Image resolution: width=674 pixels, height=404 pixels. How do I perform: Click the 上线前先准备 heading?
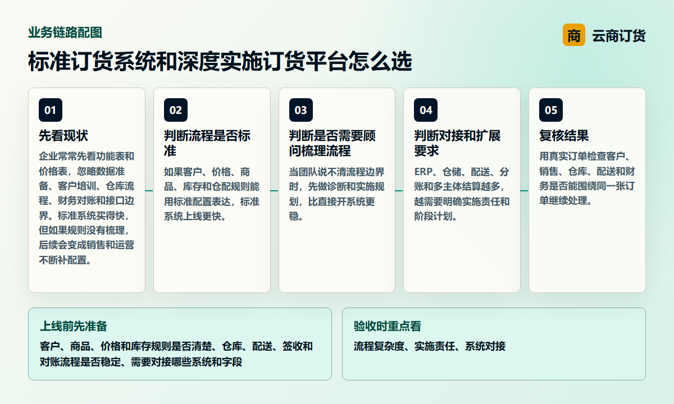(74, 327)
